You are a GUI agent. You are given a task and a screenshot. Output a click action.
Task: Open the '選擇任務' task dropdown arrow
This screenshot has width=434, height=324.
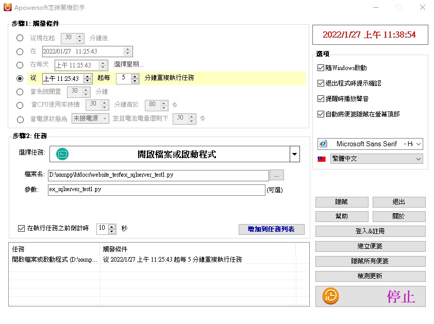point(295,154)
